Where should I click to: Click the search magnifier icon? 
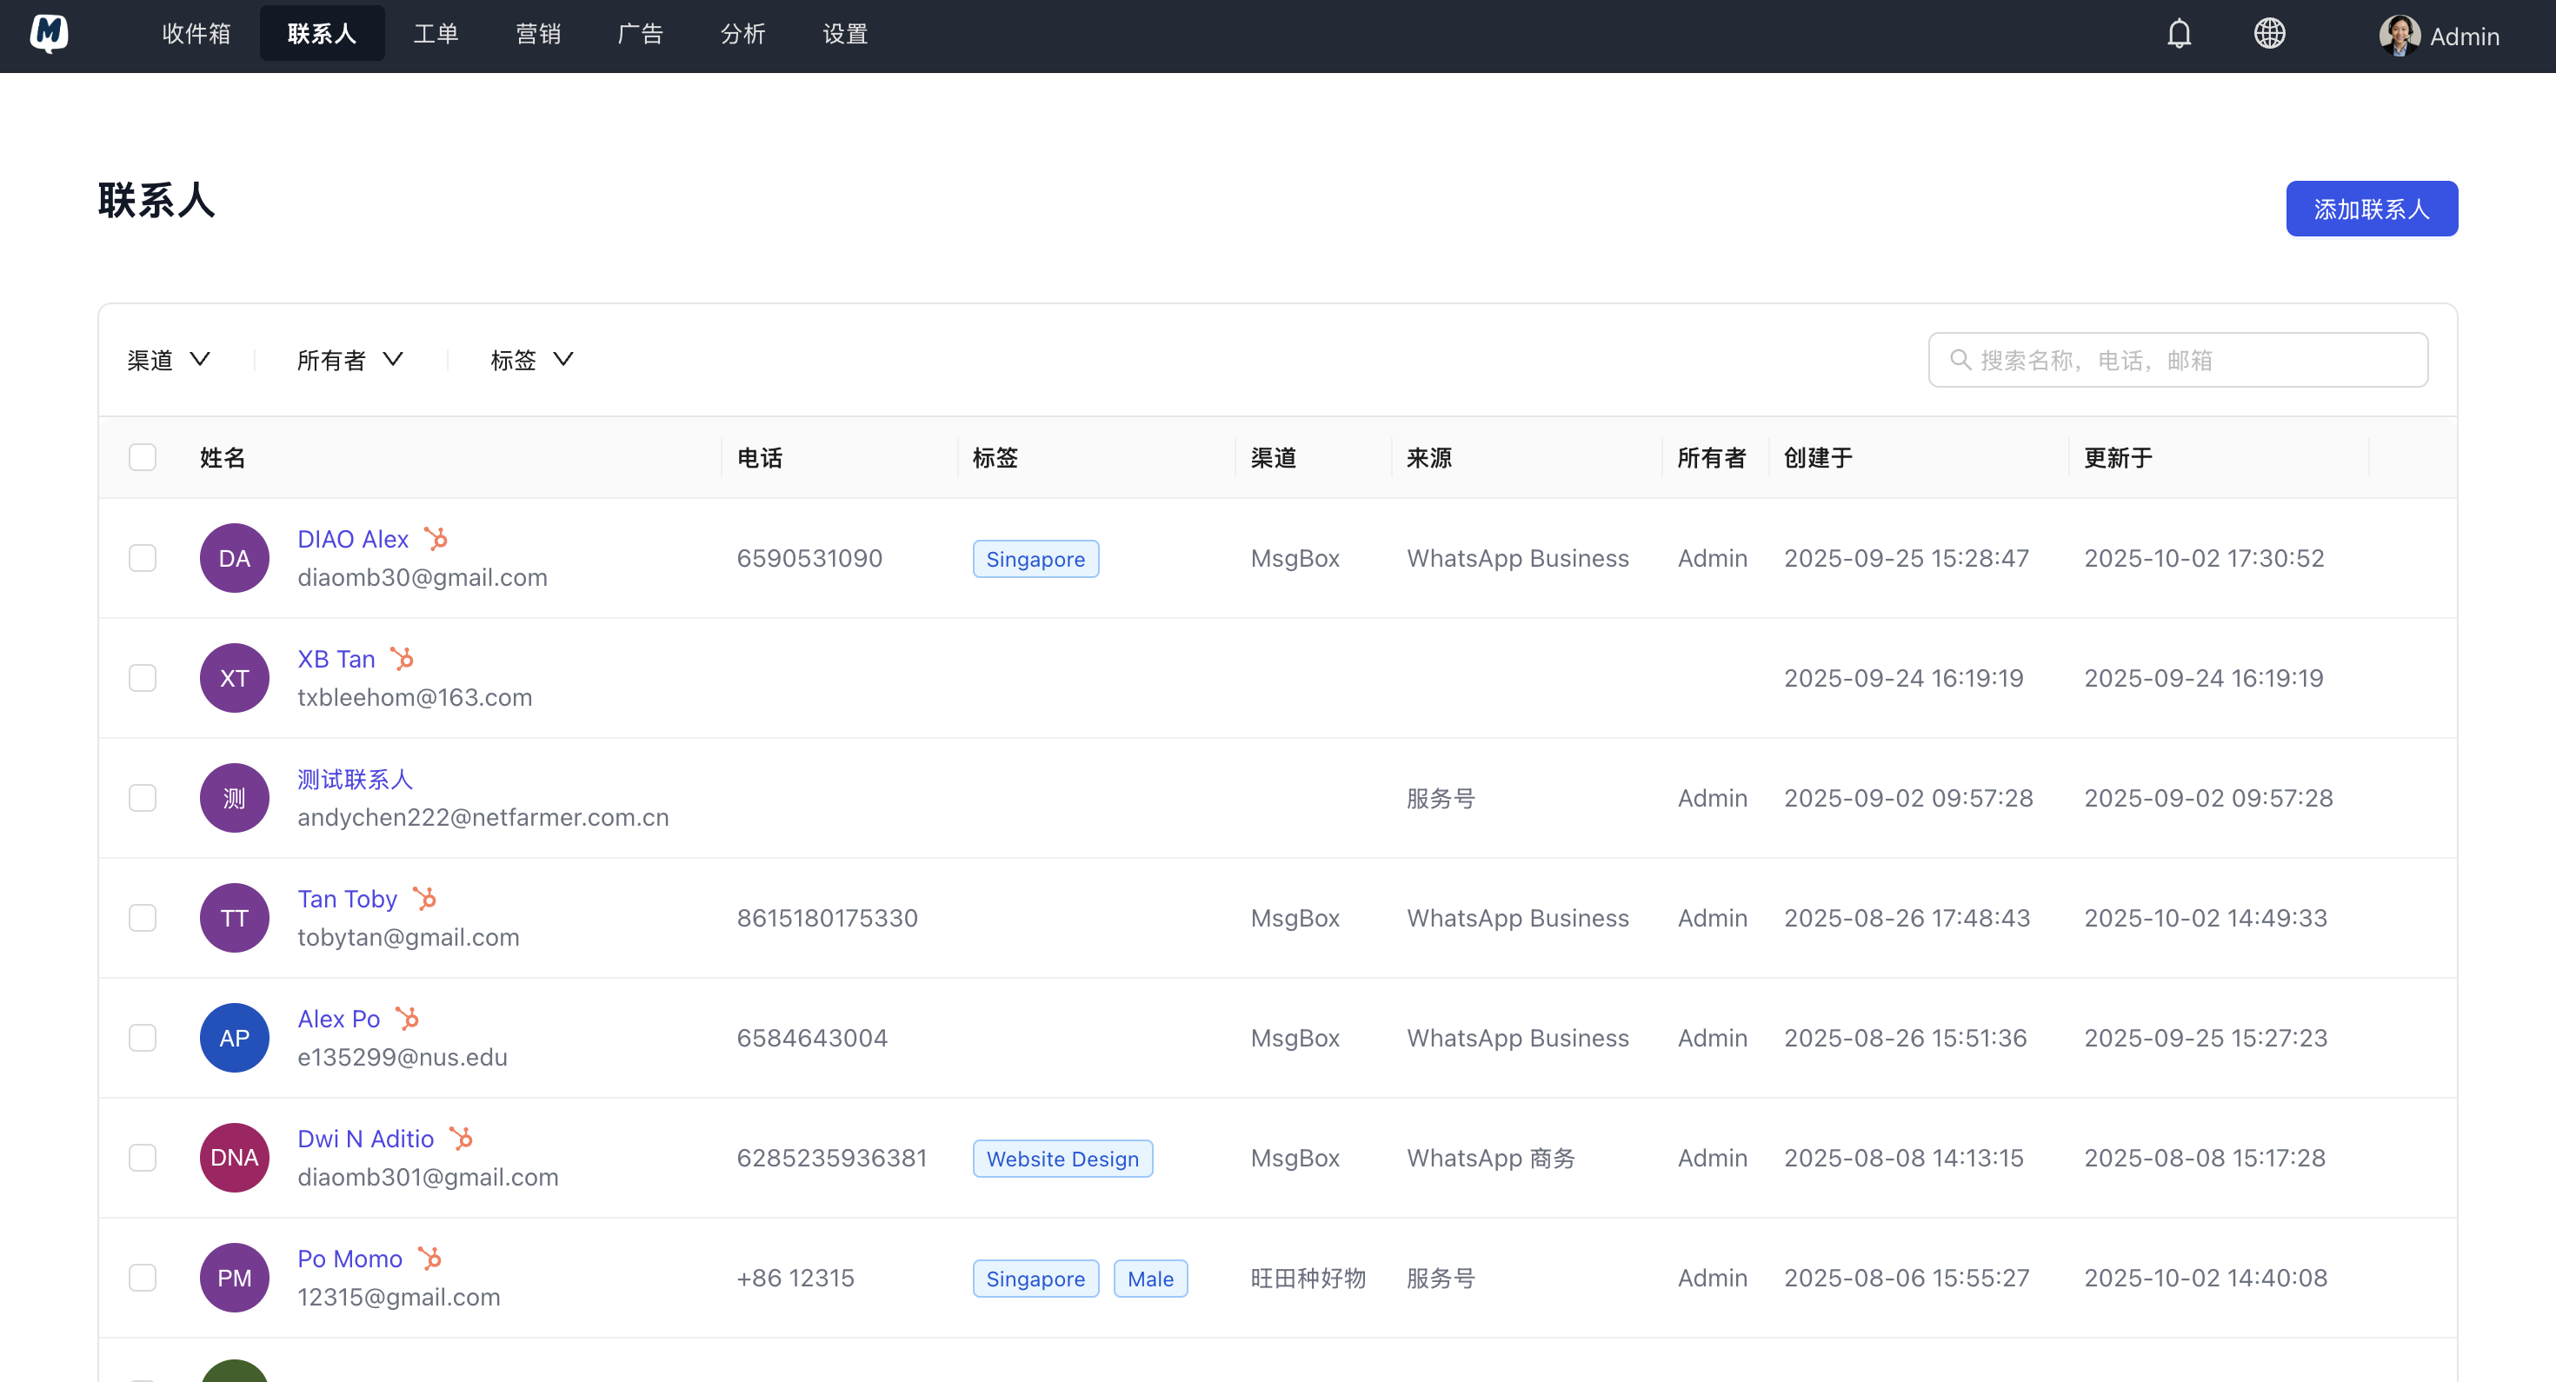click(x=1960, y=360)
